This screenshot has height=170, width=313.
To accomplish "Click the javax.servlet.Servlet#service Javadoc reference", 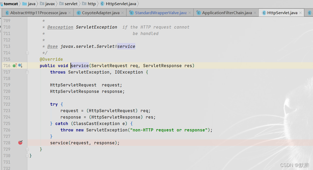I will click(98, 46).
